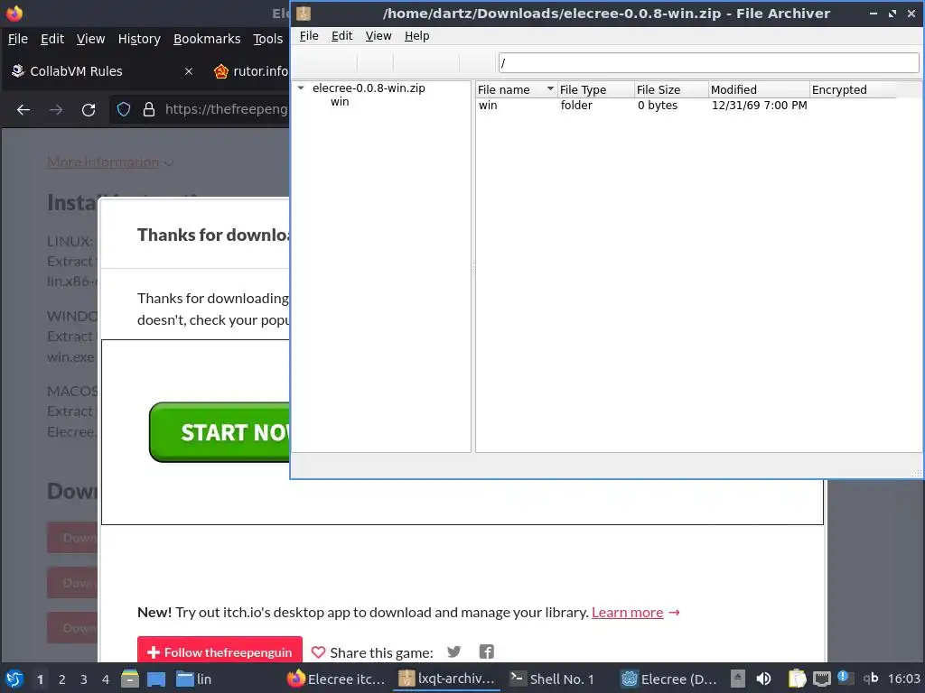The width and height of the screenshot is (925, 693).
Task: Go back in Firefox
Action: [x=23, y=109]
